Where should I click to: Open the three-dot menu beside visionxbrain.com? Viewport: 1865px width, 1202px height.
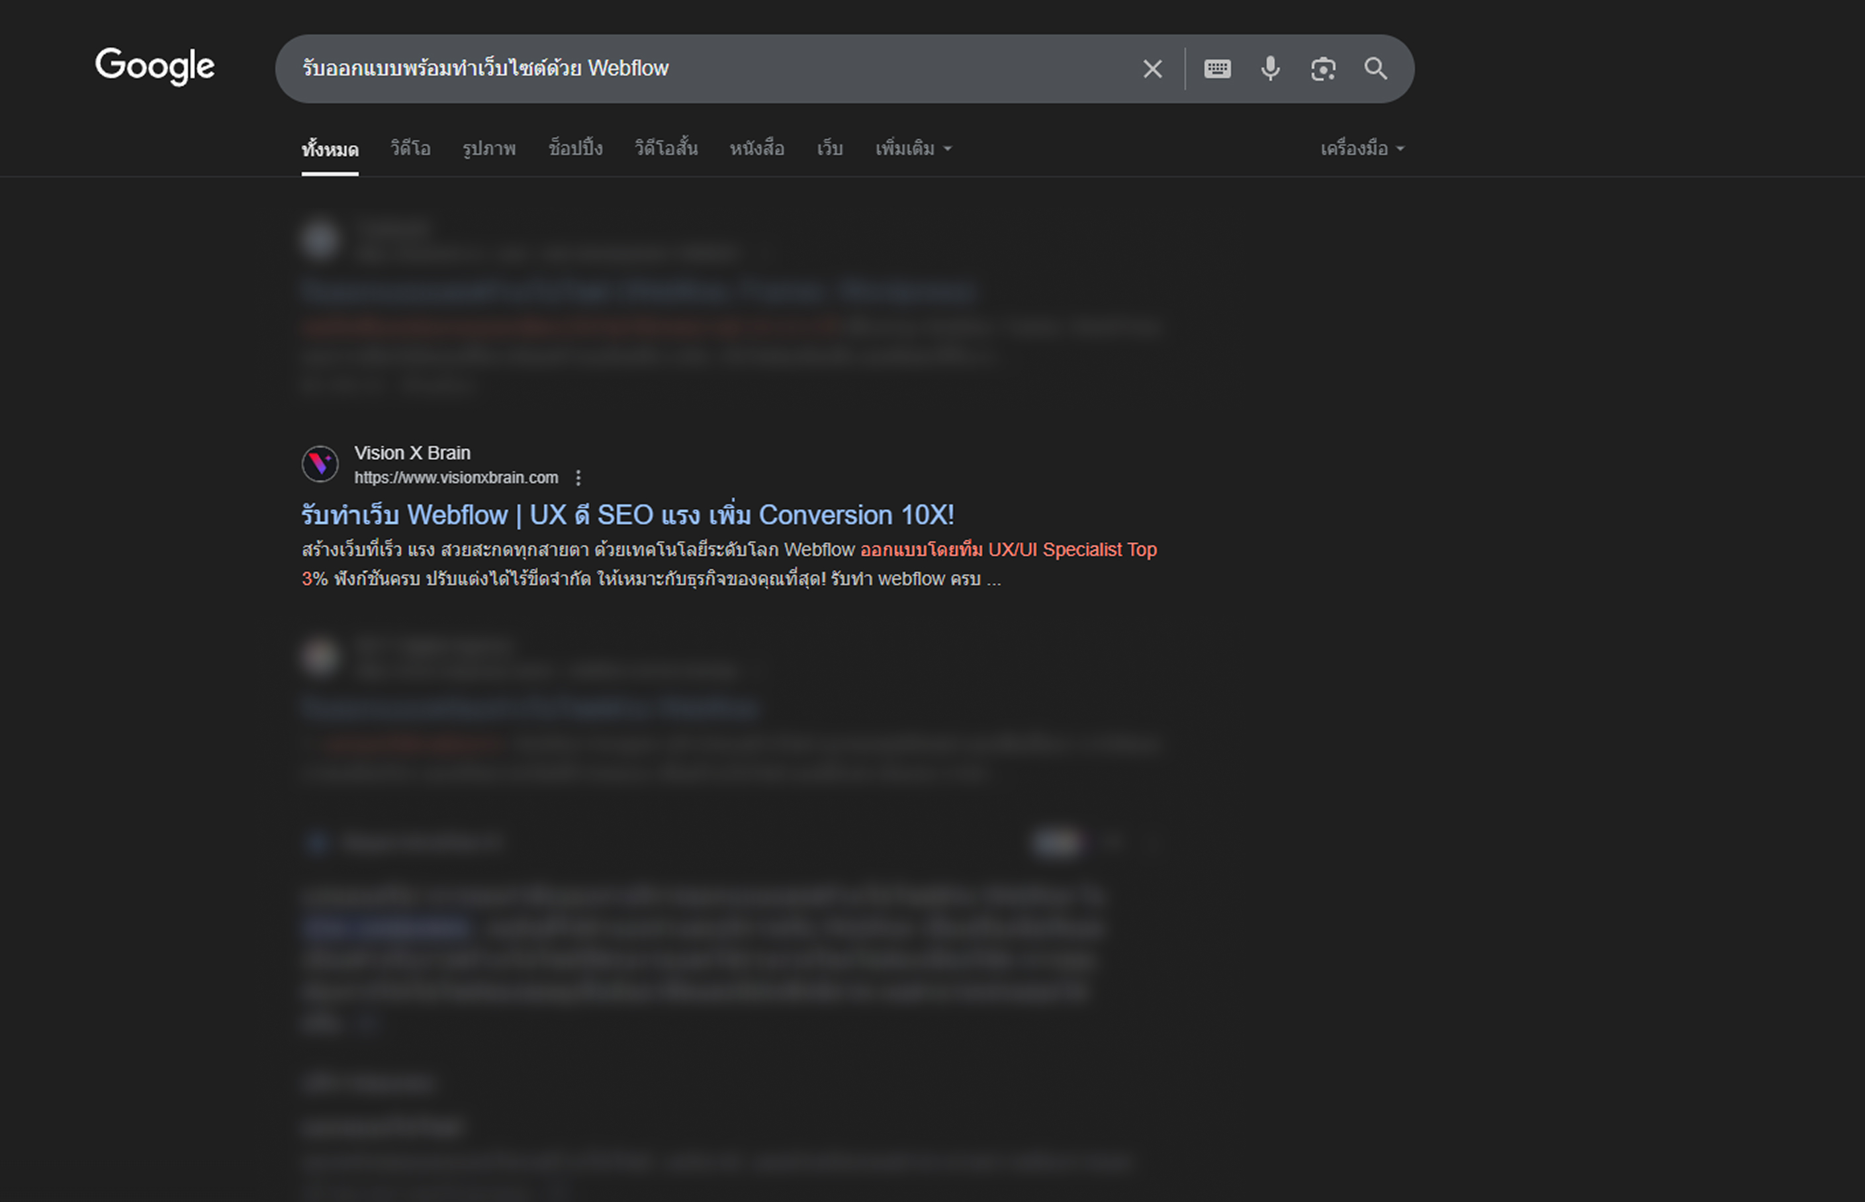pos(578,478)
